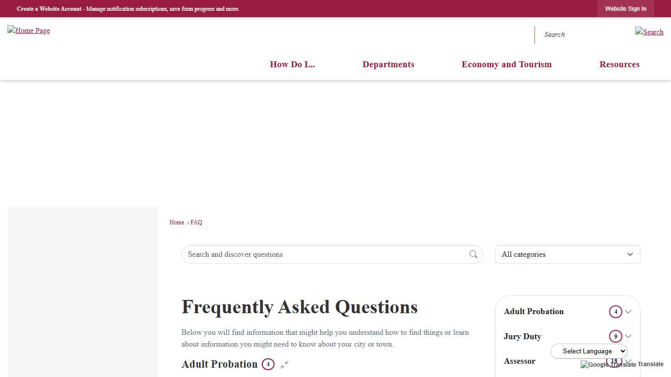Click the Website Sign In button

coord(625,8)
